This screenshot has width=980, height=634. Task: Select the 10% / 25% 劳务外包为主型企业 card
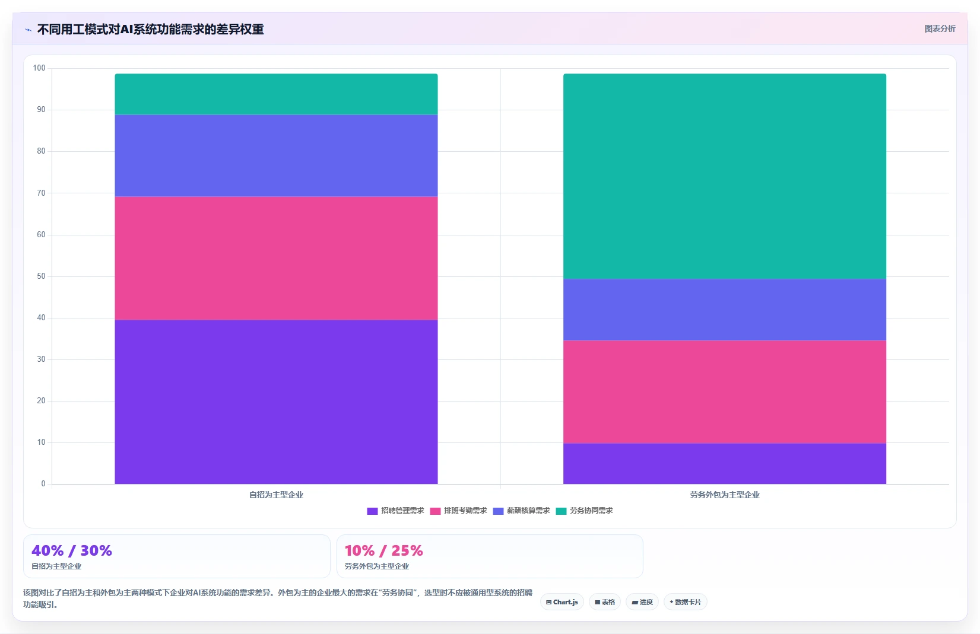click(x=490, y=556)
